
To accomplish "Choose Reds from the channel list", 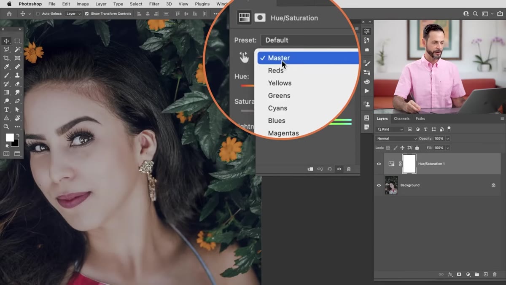I will [x=276, y=70].
